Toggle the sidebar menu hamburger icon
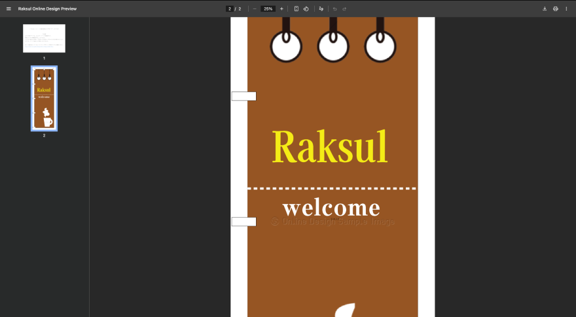The height and width of the screenshot is (317, 576). (x=9, y=8)
